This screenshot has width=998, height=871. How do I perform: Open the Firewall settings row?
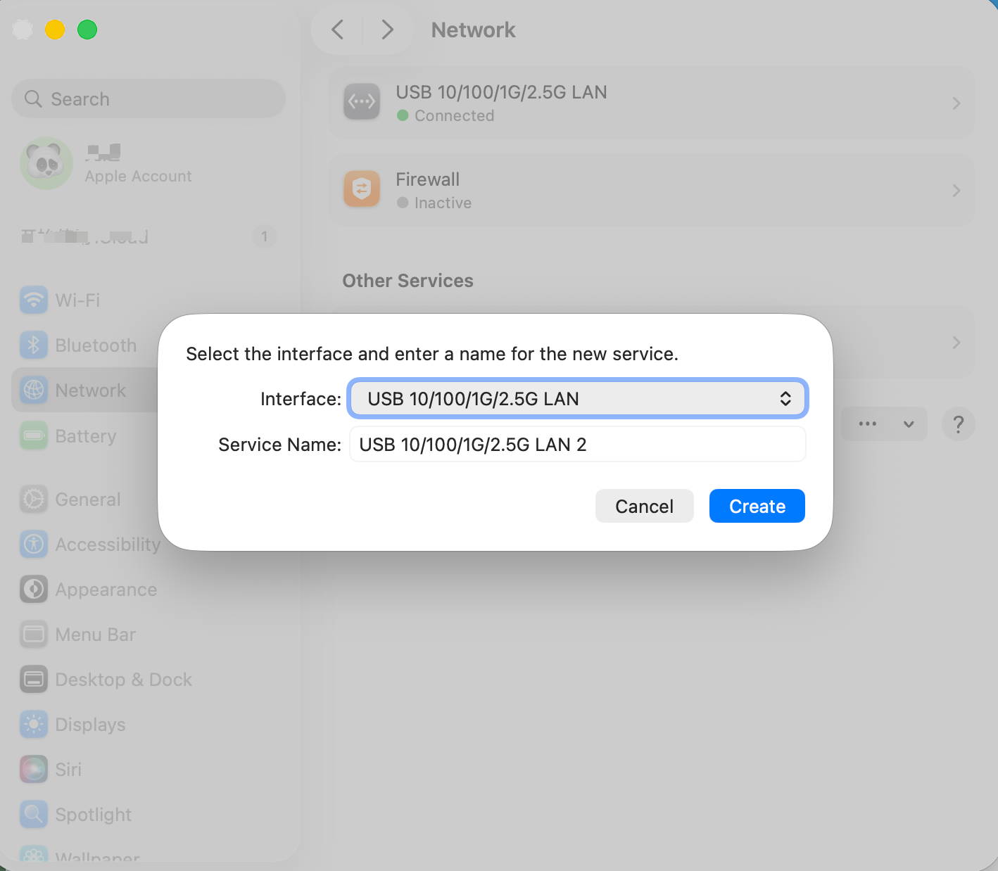[652, 190]
